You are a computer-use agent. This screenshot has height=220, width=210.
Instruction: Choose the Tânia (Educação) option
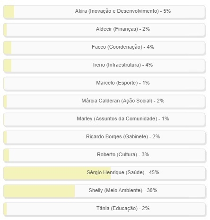click(105, 209)
